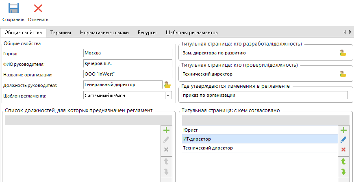Image resolution: width=354 pixels, height=182 pixels.
Task: Add position to Список должностей list
Action: [x=166, y=130]
